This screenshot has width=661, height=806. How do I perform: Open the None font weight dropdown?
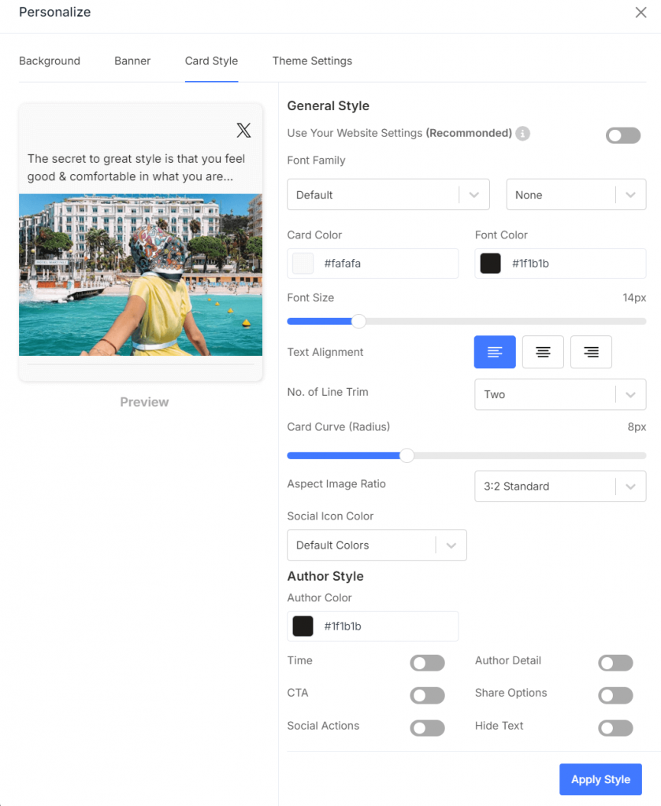coord(576,194)
